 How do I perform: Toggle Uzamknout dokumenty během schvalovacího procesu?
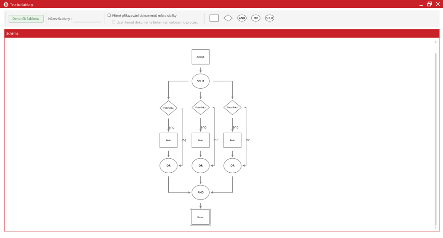(x=114, y=22)
